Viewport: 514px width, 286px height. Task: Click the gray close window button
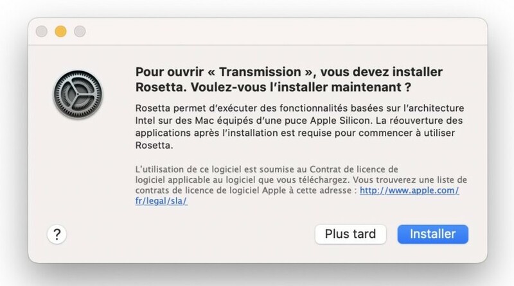point(42,31)
